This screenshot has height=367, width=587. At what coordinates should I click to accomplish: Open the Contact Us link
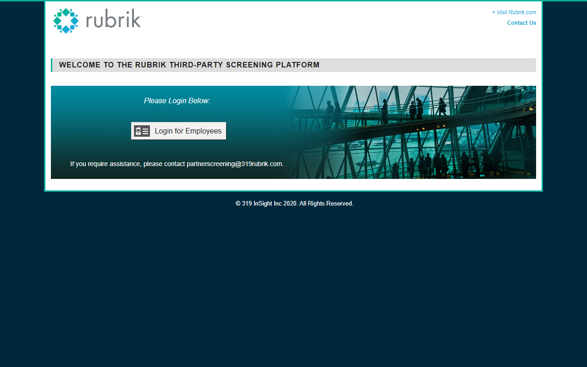point(521,23)
